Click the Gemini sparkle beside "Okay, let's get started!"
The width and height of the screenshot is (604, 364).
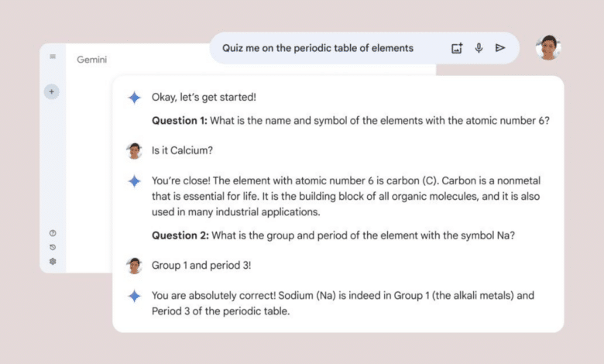tap(135, 97)
